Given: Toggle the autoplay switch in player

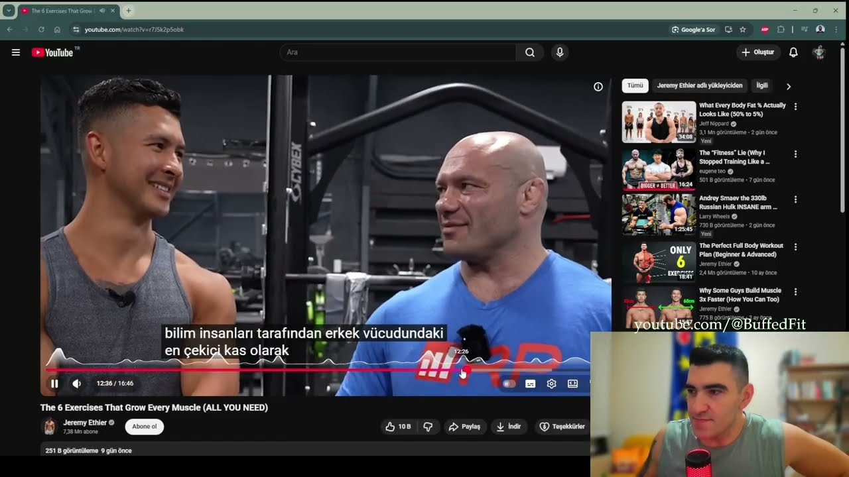Looking at the screenshot, I should 509,384.
